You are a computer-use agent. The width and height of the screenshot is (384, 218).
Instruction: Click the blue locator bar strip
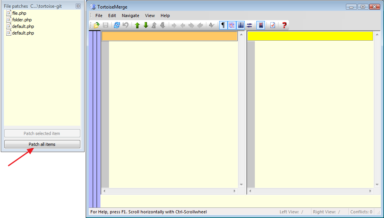point(95,119)
